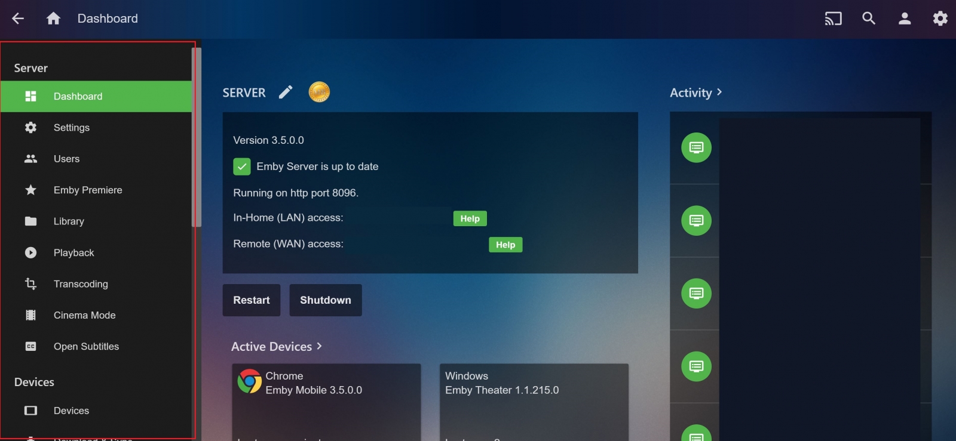Viewport: 956px width, 441px height.
Task: Click the Devices section heading in sidebar
Action: click(x=34, y=382)
